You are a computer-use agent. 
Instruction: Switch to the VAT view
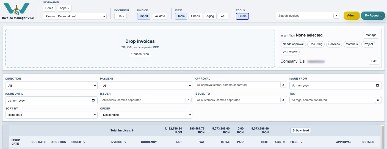pyautogui.click(x=223, y=16)
